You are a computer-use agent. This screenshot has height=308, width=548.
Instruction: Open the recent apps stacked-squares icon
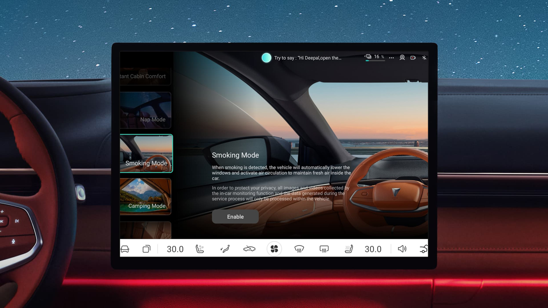coord(146,249)
